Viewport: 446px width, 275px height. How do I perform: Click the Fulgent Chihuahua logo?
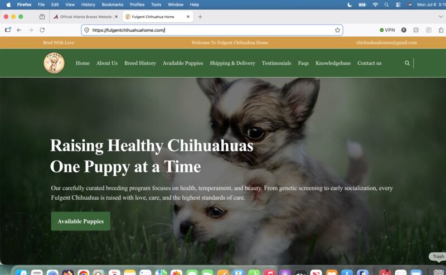pos(54,63)
